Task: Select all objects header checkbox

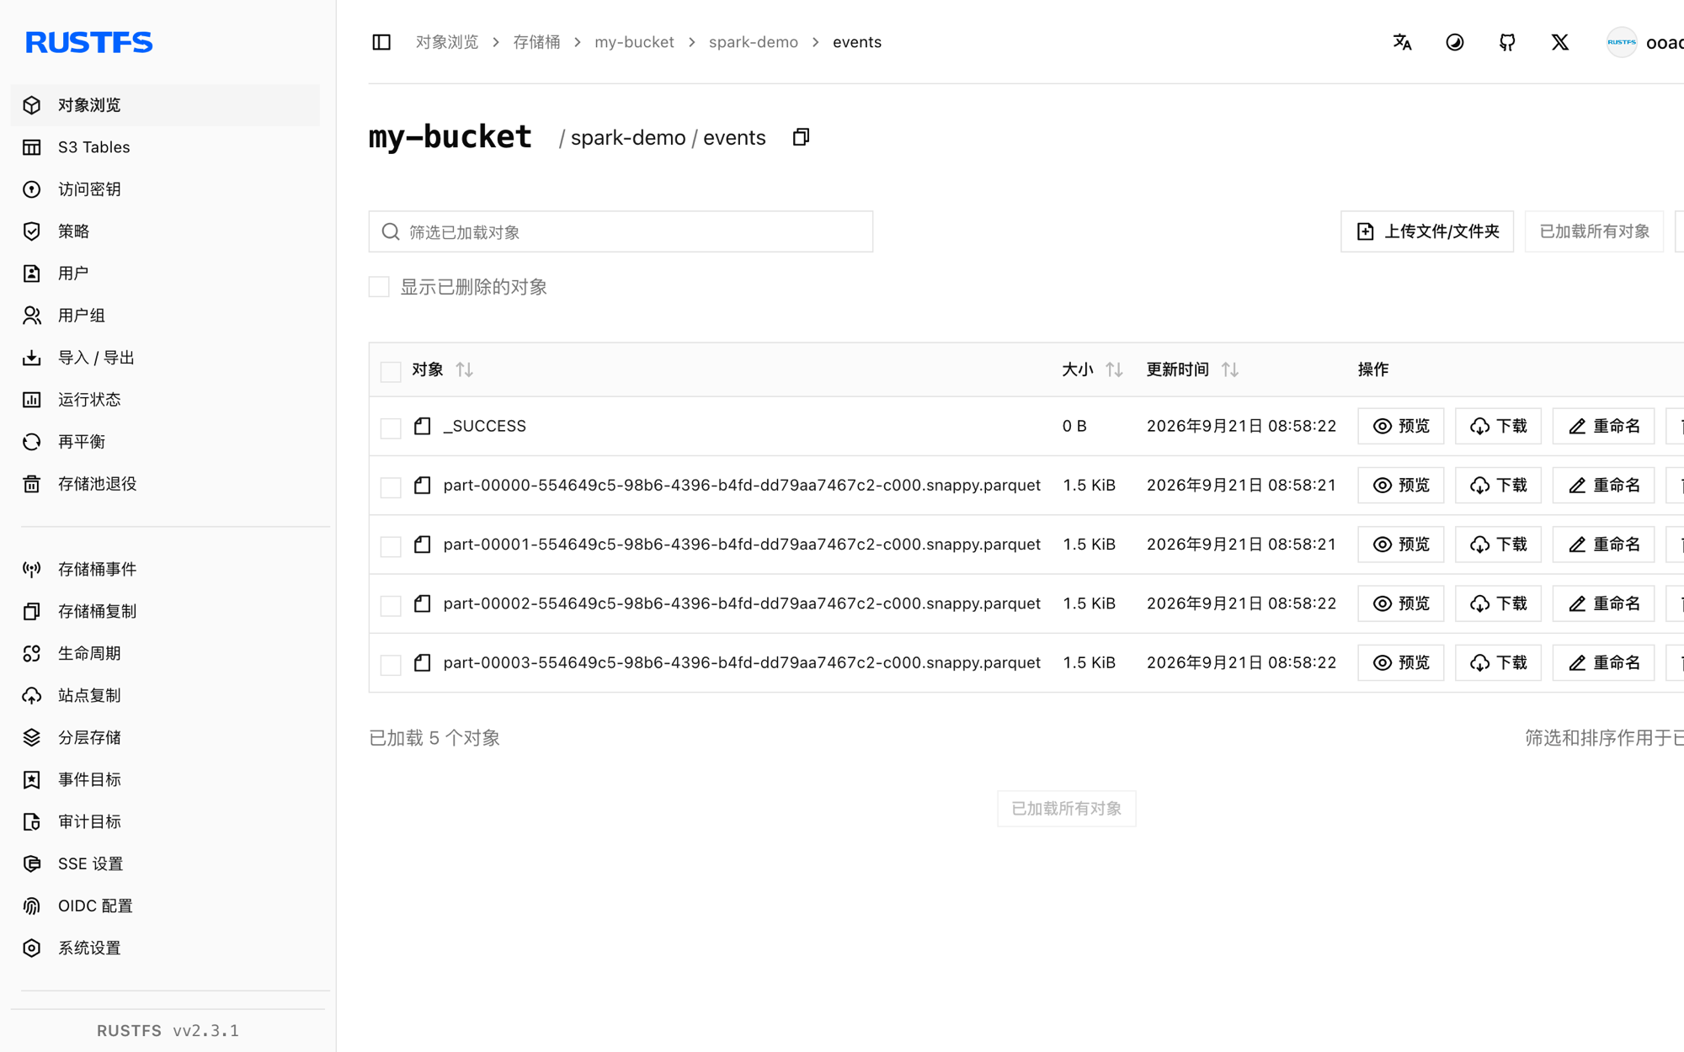Action: pyautogui.click(x=391, y=371)
